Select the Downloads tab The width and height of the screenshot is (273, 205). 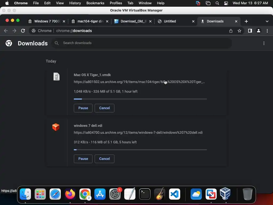(x=219, y=21)
